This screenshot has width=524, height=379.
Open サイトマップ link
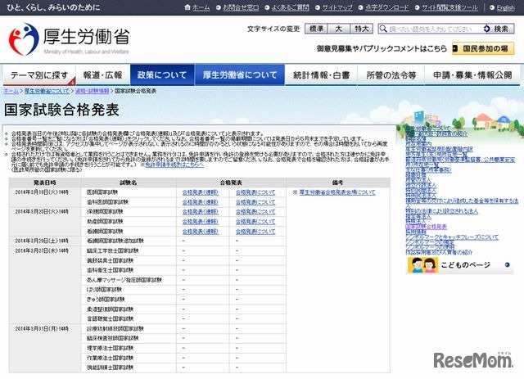(337, 7)
